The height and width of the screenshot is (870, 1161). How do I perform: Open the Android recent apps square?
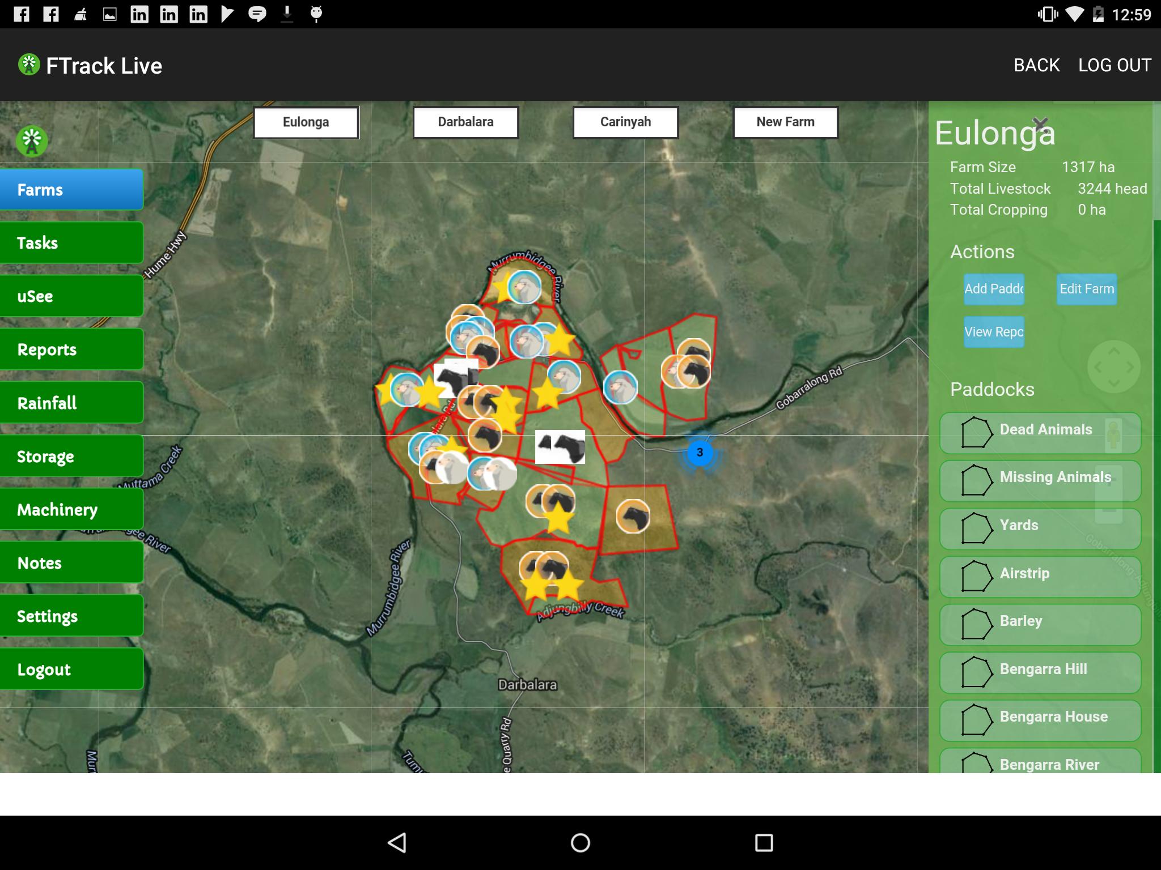[764, 843]
